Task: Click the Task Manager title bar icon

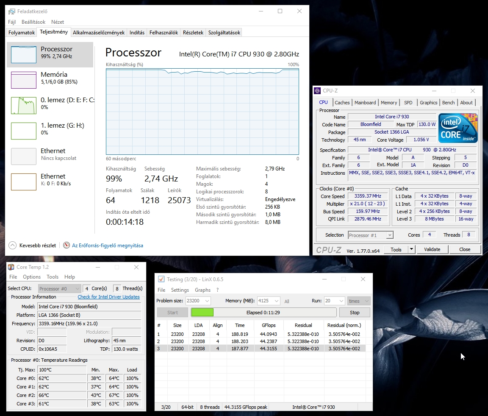Action: point(11,11)
